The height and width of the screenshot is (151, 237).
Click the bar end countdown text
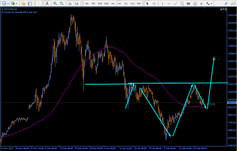pos(19,12)
